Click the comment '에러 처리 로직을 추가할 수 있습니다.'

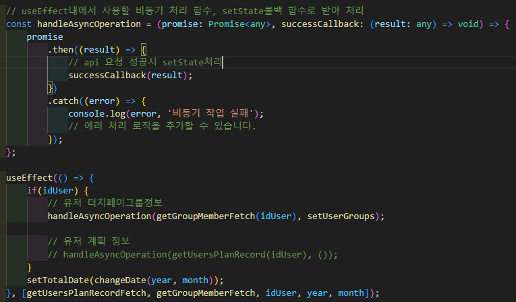tap(163, 126)
